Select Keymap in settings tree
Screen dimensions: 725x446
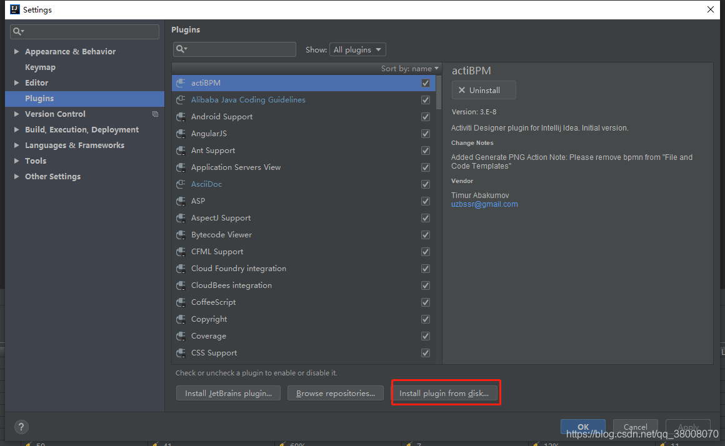(40, 67)
